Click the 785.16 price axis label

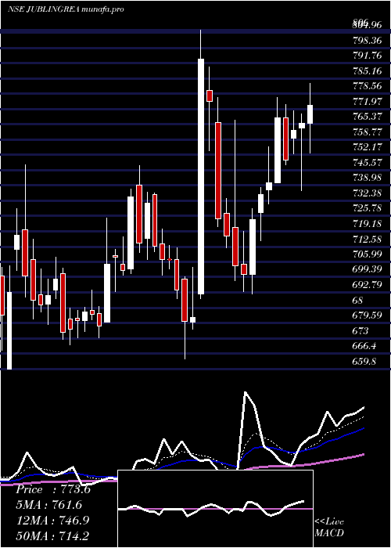[367, 71]
